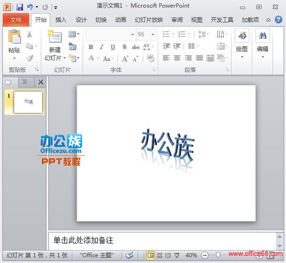Viewport: 286px width, 263px height.
Task: Switch to the 切换 Transitions tab
Action: pos(101,20)
